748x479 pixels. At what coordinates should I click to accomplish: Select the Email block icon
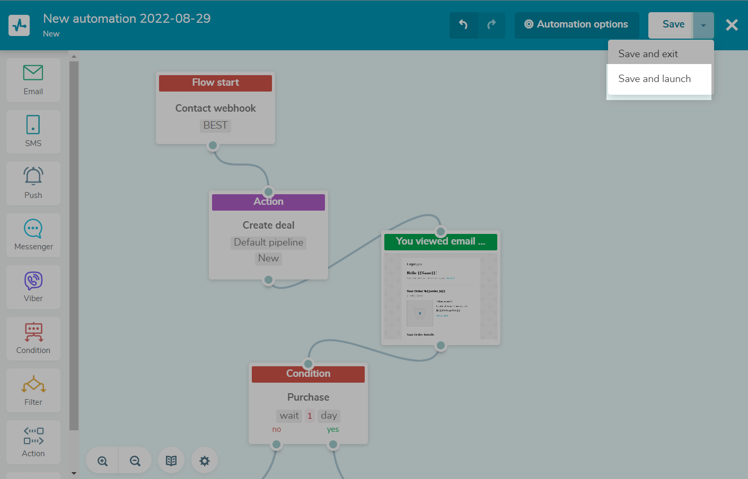click(33, 80)
